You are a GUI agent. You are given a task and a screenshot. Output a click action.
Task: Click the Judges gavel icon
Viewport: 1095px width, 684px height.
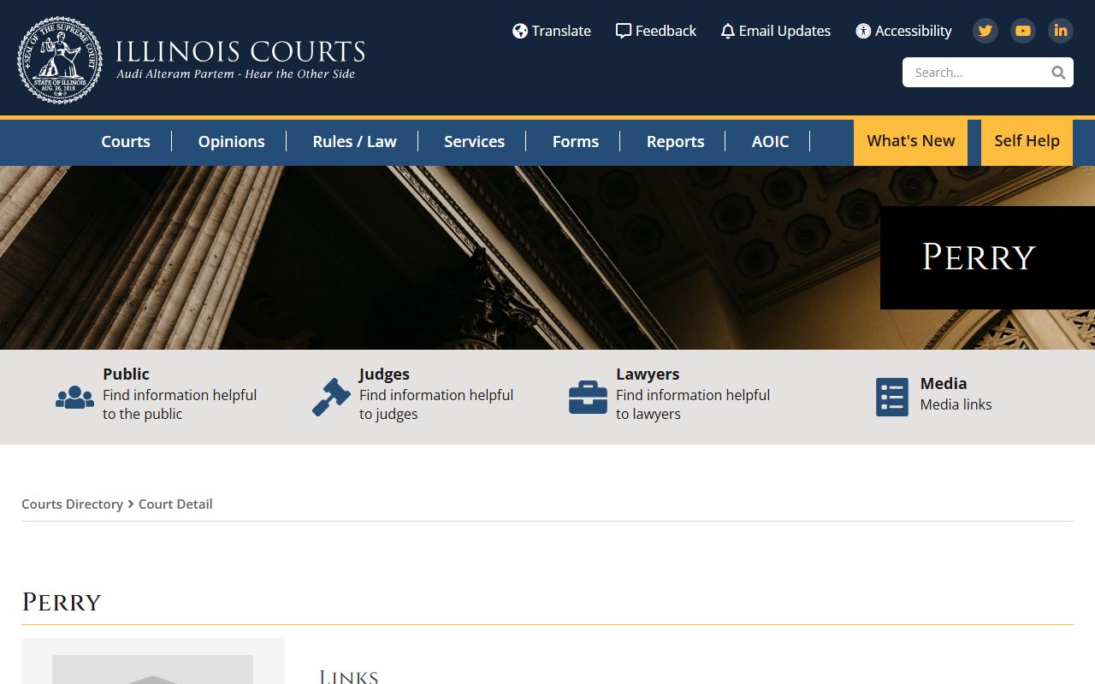point(331,398)
